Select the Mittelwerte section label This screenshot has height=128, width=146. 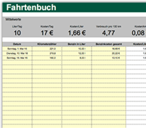[x=13, y=20]
